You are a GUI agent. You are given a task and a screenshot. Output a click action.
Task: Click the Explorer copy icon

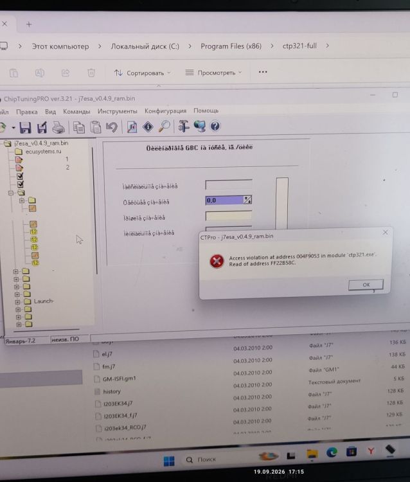(x=13, y=73)
